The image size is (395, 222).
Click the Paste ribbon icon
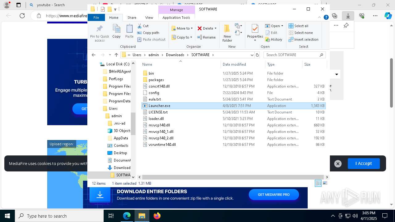[129, 31]
